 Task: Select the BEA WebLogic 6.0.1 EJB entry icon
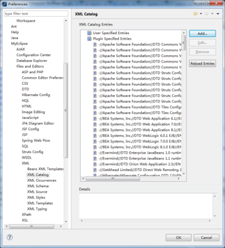(95, 136)
